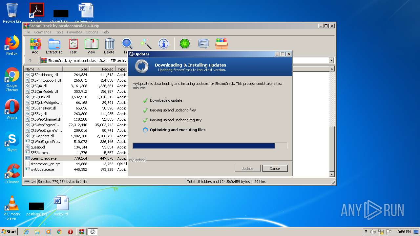Open the Commands menu

42,32
